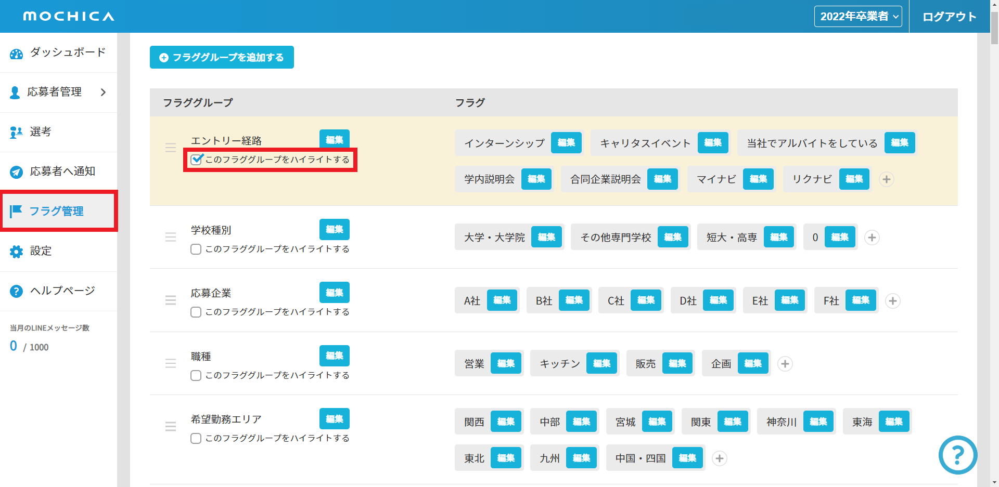This screenshot has height=487, width=999.
Task: Open the 2022年卒業者 year dropdown
Action: 858,17
